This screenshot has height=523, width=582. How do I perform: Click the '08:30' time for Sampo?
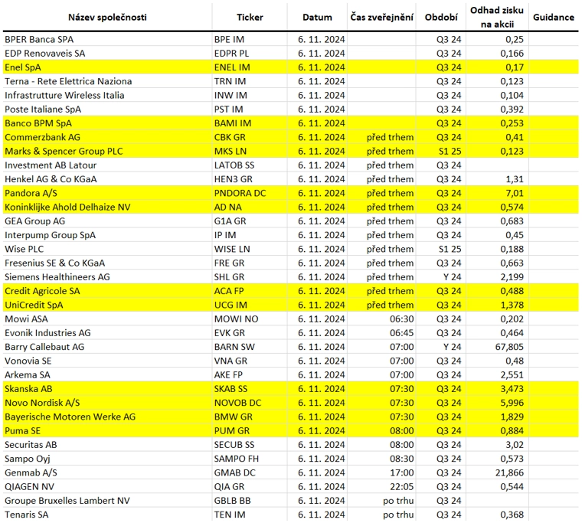[x=401, y=459]
